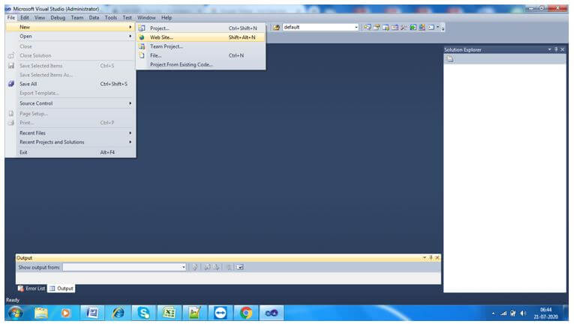Select Team Project... menu entry
The image size is (574, 324).
click(200, 46)
